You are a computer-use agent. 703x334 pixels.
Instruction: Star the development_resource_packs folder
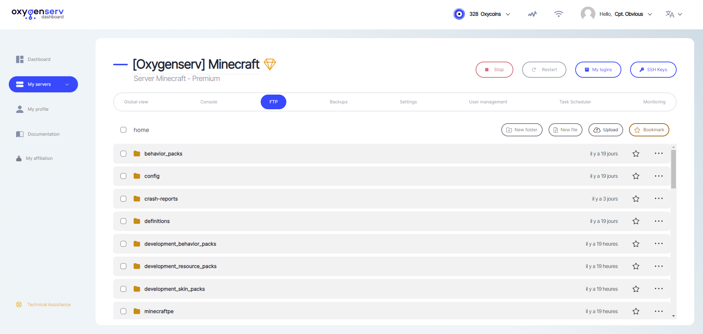coord(636,266)
